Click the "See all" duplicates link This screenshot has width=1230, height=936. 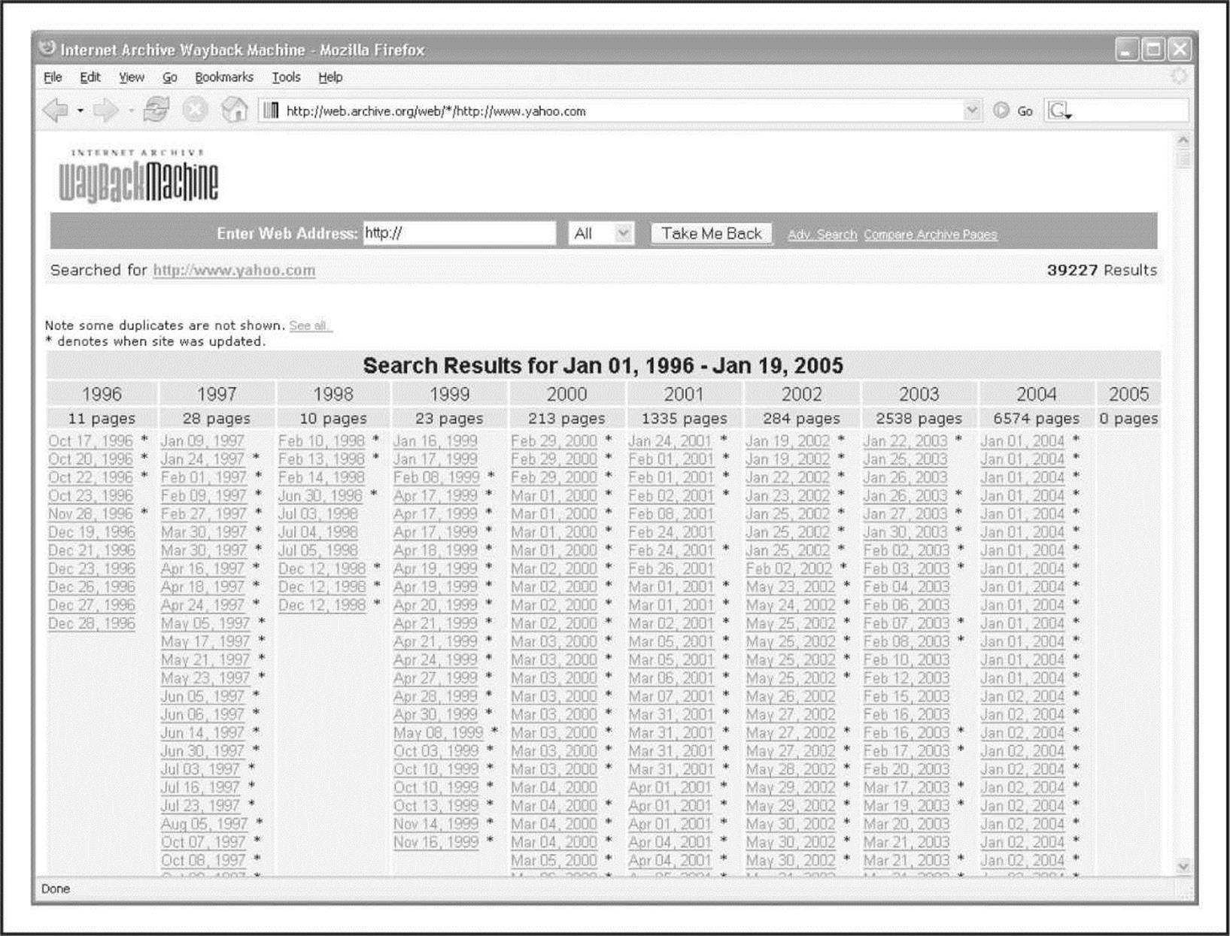(x=310, y=326)
